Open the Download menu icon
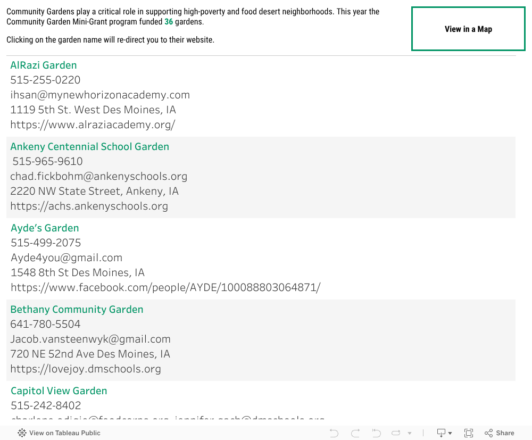Viewport: 532px width, 440px height. pyautogui.click(x=444, y=433)
